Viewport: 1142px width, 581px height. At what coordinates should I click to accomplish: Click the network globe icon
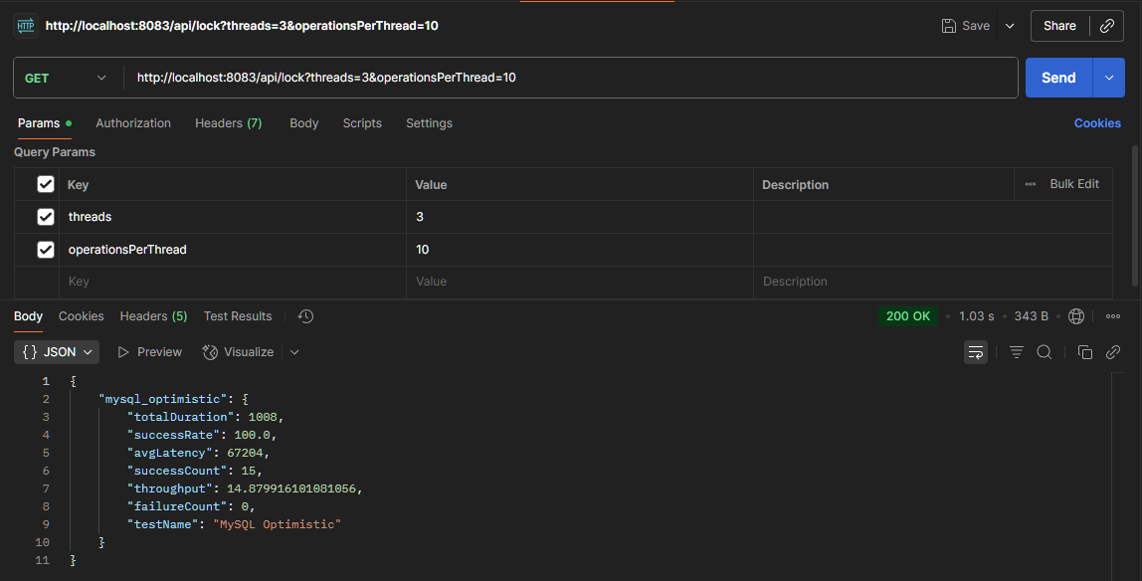[1075, 316]
